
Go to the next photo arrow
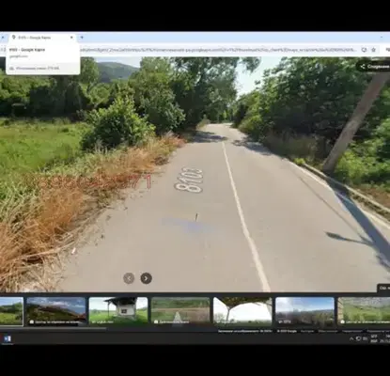pyautogui.click(x=146, y=278)
